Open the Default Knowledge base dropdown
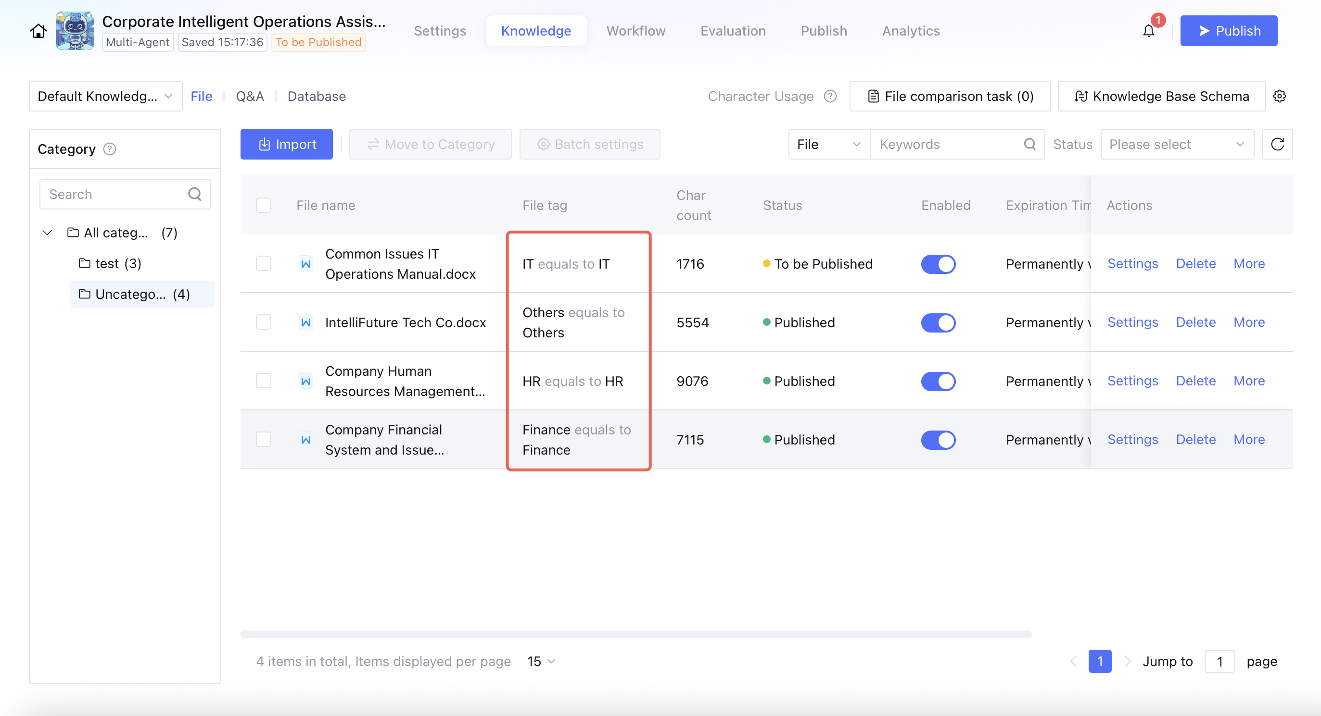This screenshot has height=716, width=1321. click(x=105, y=96)
